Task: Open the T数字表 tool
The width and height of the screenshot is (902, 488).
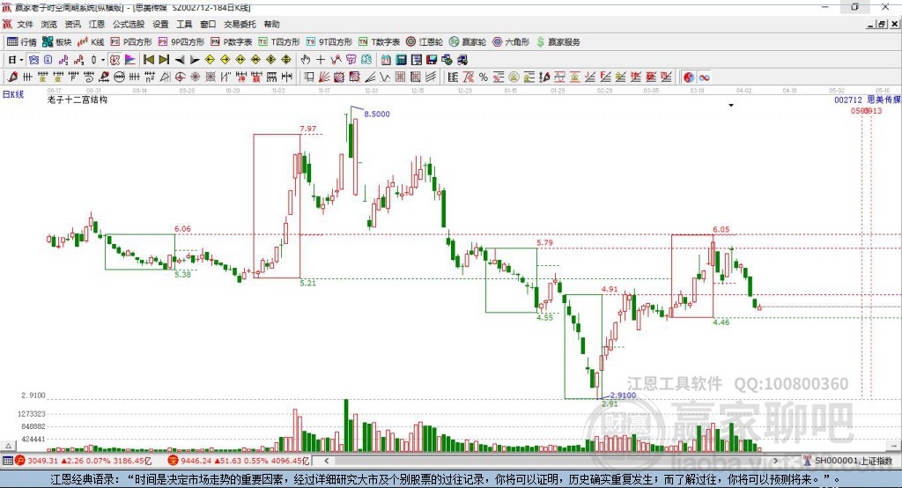Action: tap(379, 42)
